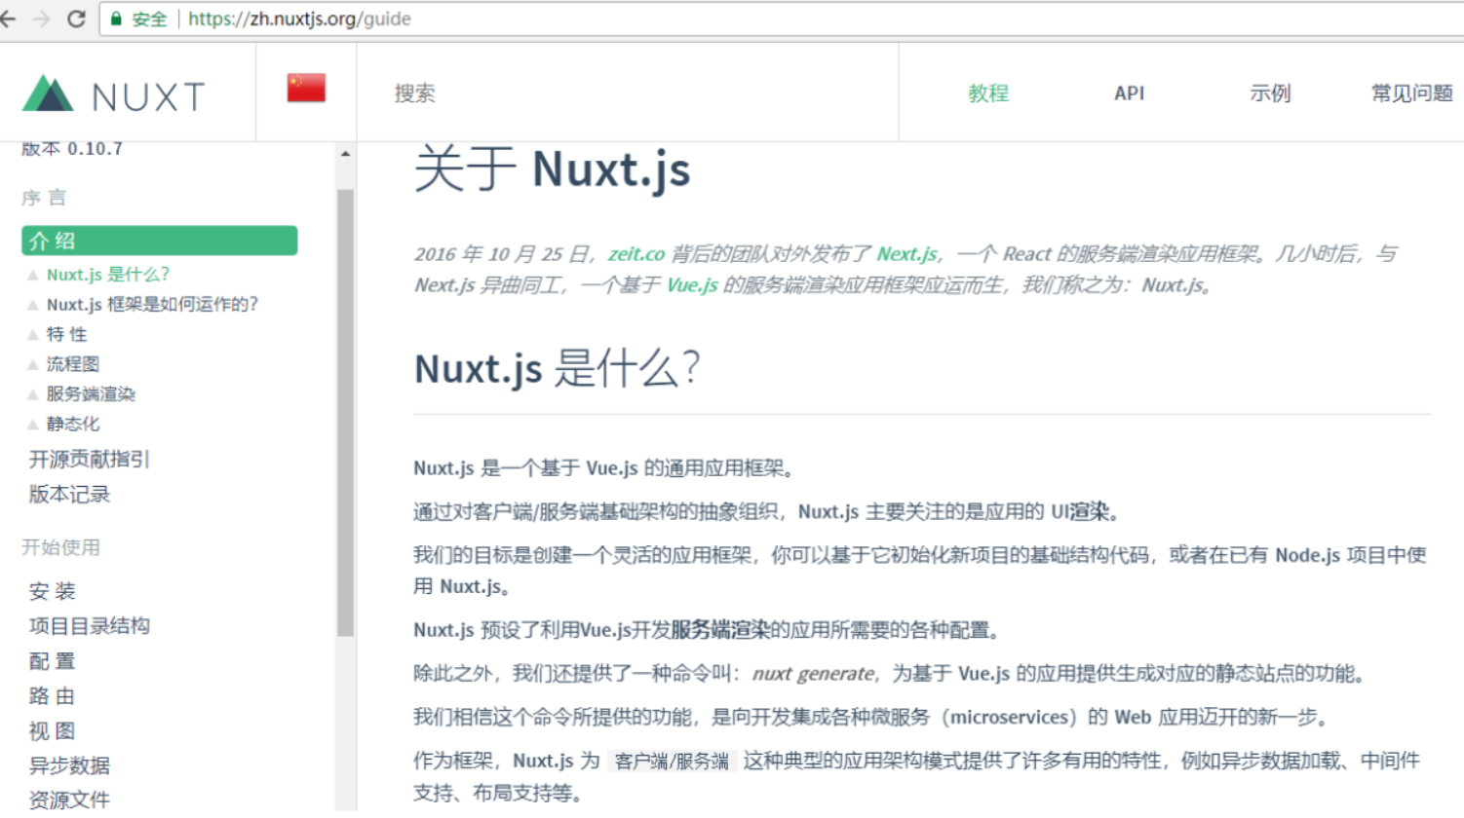Click the triangle bullet beside 服务端渲染
Viewport: 1464px width, 818px height.
[33, 395]
